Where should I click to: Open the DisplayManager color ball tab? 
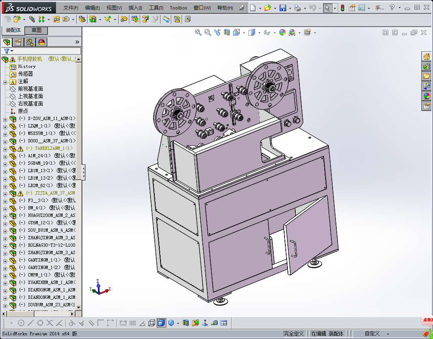pyautogui.click(x=41, y=42)
